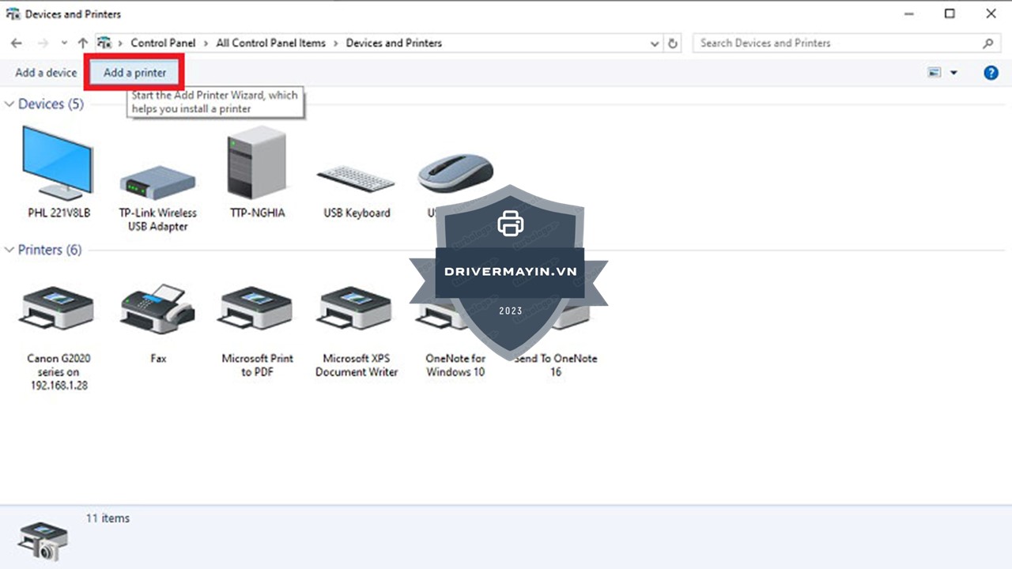Select Microsoft Print to PDF printer
The width and height of the screenshot is (1012, 569).
257,309
